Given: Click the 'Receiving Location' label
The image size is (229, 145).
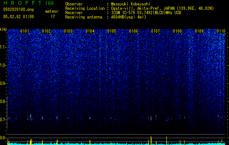Looking at the screenshot, I should pos(85,8).
